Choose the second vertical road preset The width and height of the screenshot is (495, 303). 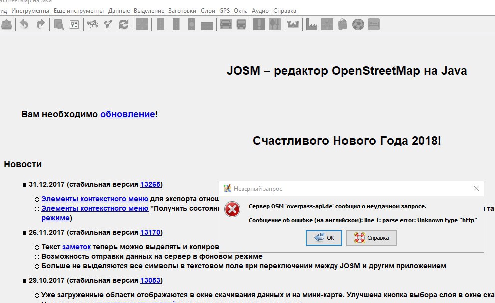point(176,24)
